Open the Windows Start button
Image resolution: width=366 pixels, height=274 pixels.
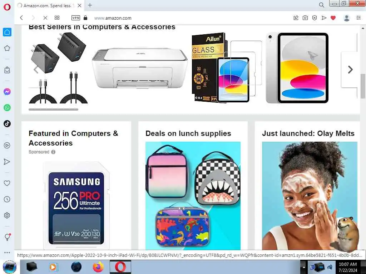coord(10,267)
